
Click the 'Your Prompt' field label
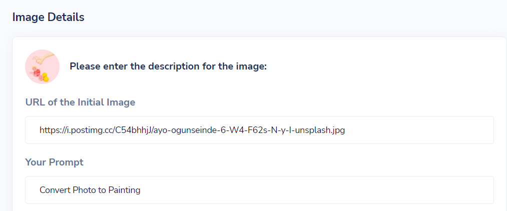tap(55, 162)
